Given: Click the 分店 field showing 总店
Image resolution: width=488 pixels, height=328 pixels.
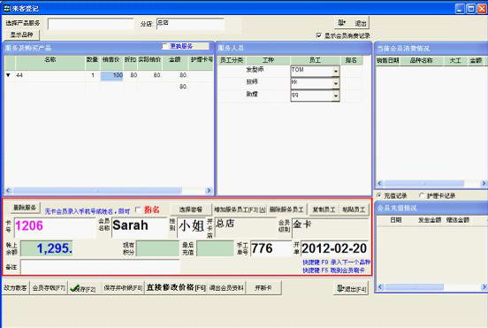Looking at the screenshot, I should coord(190,24).
